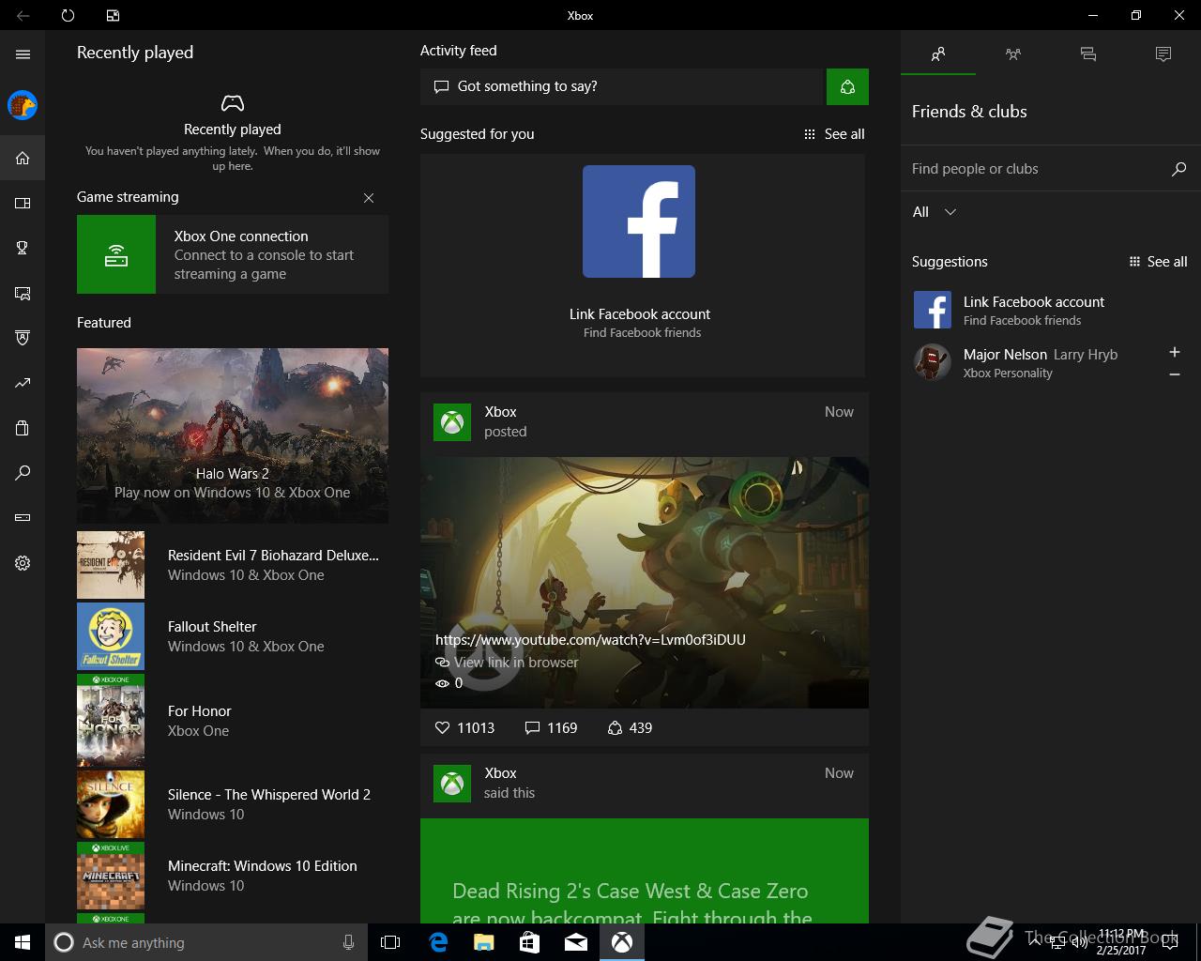
Task: Open the Halo Wars 2 featured banner
Action: [233, 435]
